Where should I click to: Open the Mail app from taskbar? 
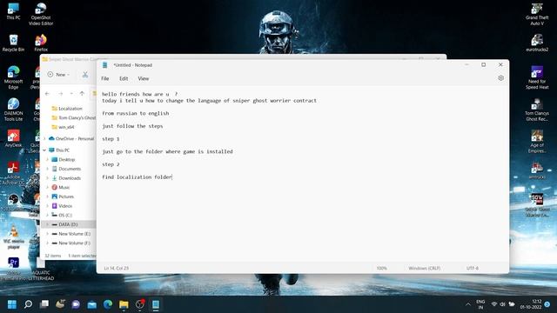tap(91, 304)
